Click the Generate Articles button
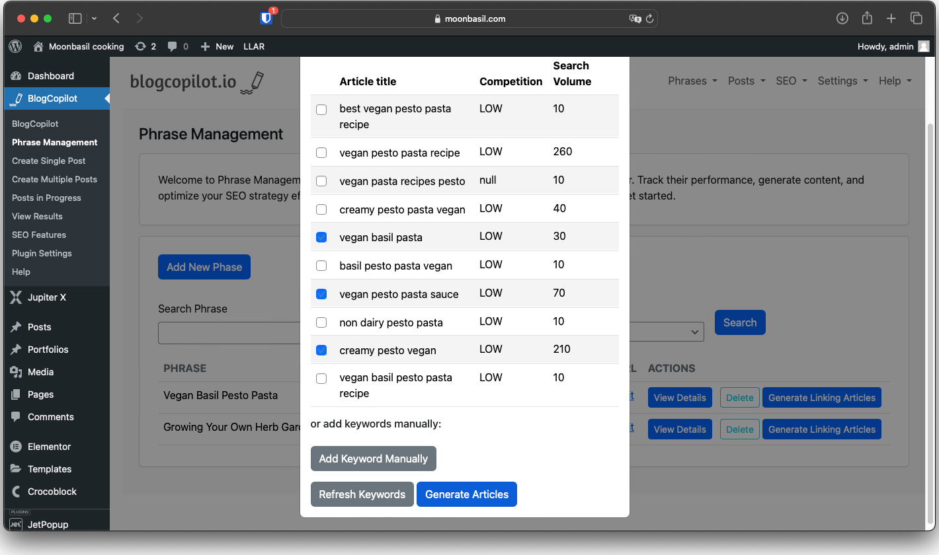The width and height of the screenshot is (939, 555). 467,494
